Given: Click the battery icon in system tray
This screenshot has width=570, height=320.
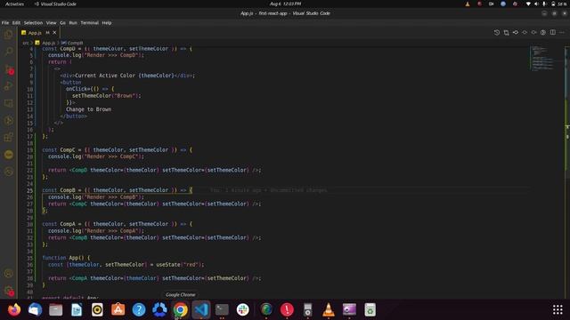Looking at the screenshot, I should click(553, 4).
